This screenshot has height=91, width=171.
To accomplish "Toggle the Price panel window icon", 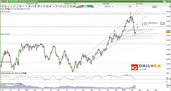I will click(x=7, y=9).
